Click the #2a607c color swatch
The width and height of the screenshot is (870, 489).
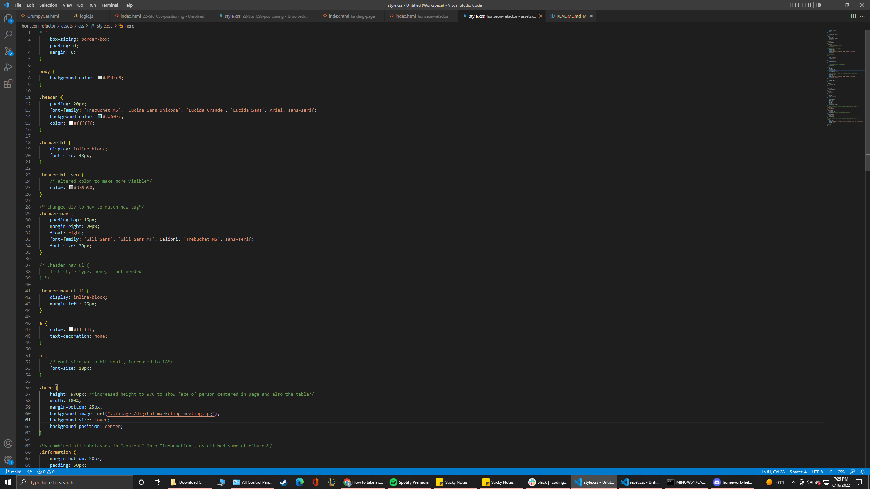pyautogui.click(x=100, y=116)
